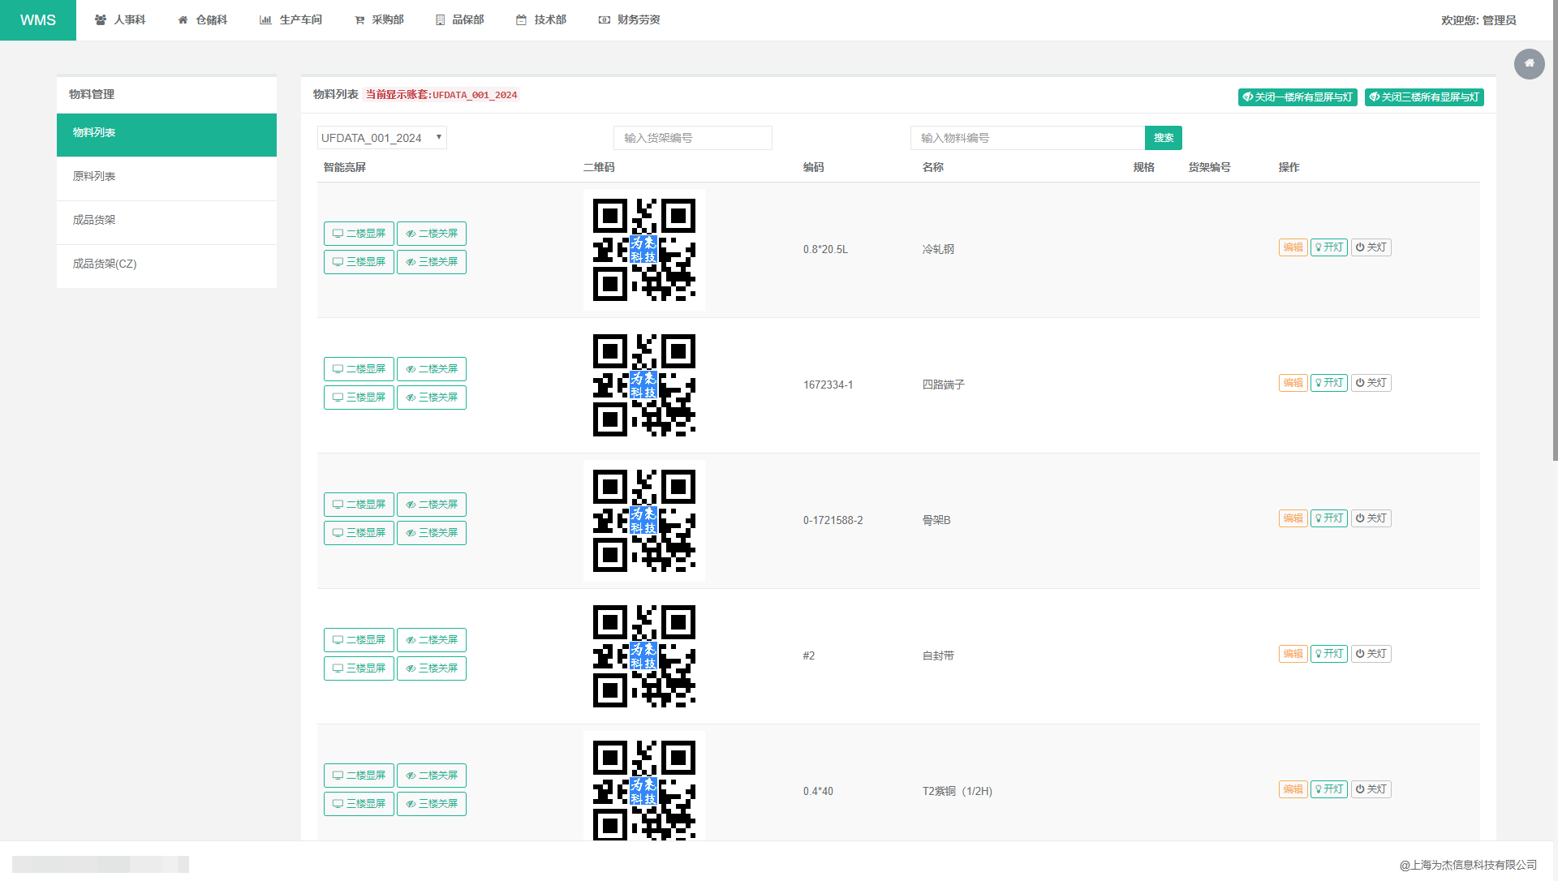The width and height of the screenshot is (1558, 881).
Task: Click 三楼关屏 for 自封带 row
Action: [x=432, y=668]
